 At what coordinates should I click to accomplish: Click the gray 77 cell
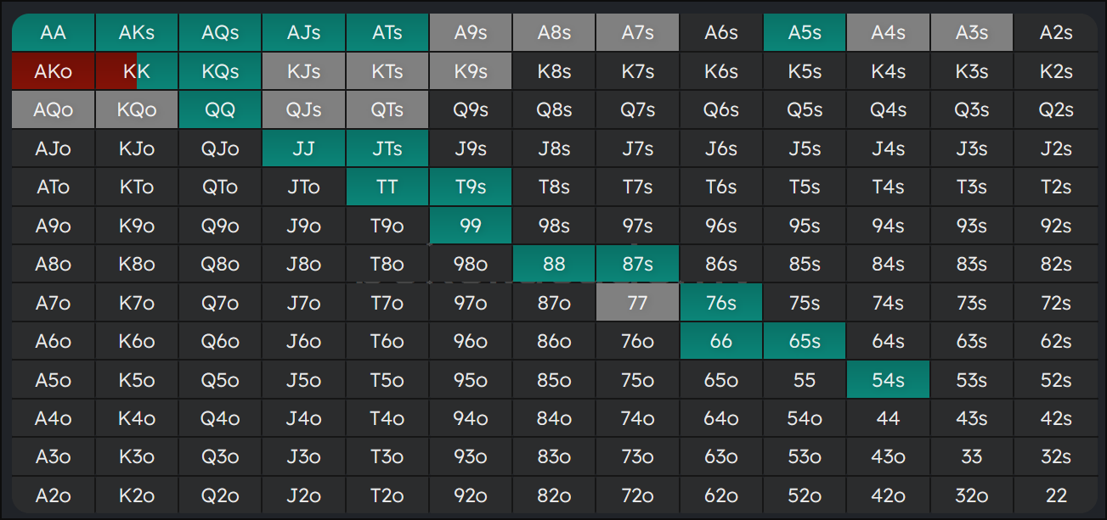click(x=637, y=303)
